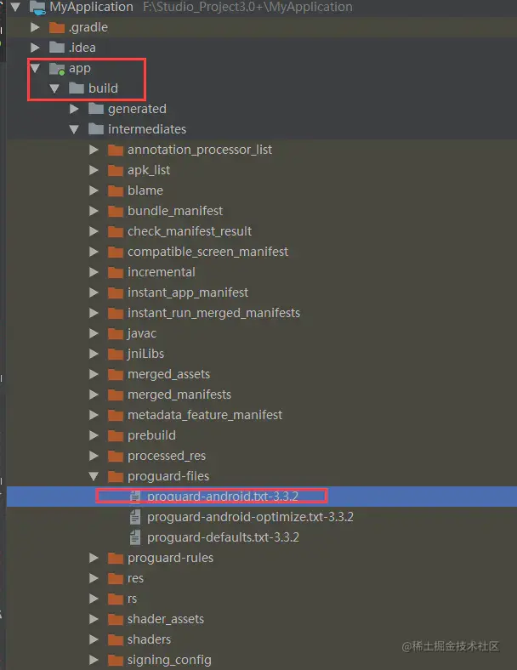Click the build folder icon
Viewport: 517px width, 670px height.
(77, 88)
